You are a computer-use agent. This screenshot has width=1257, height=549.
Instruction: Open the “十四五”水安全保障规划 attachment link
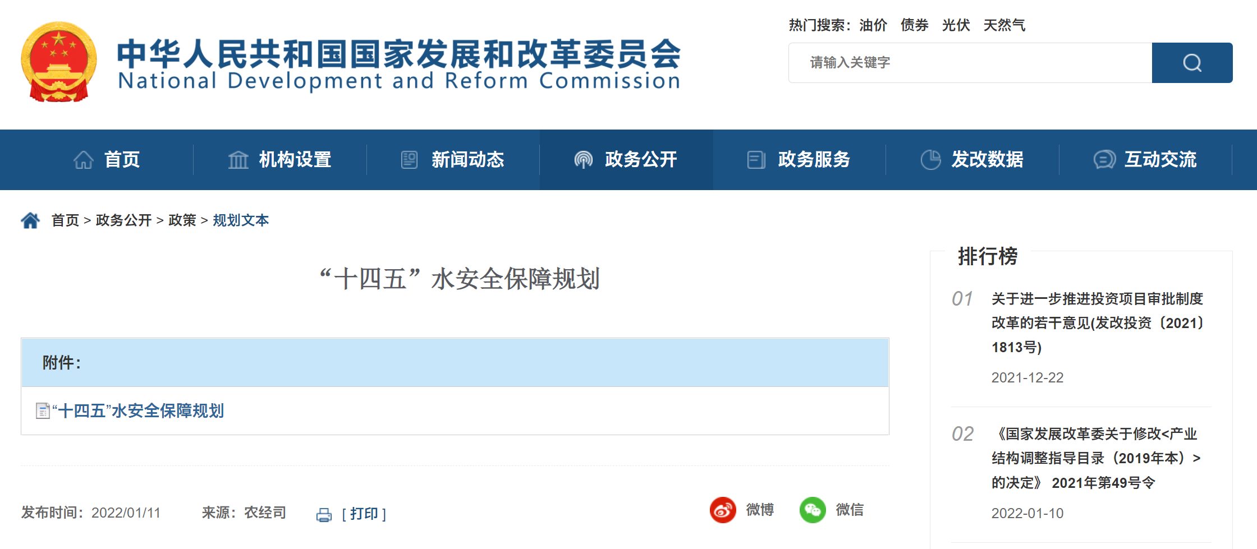138,411
